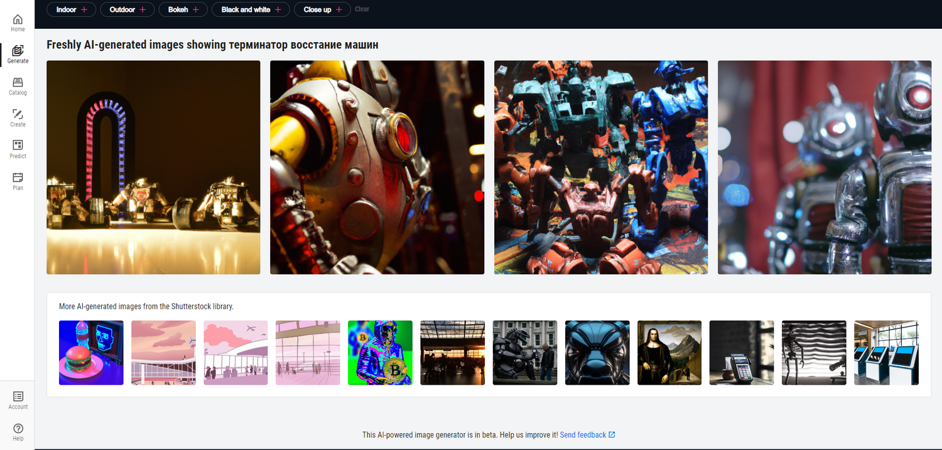Open the neon bitcoin figure thumbnail
Viewport: 942px width, 450px height.
pyautogui.click(x=380, y=353)
